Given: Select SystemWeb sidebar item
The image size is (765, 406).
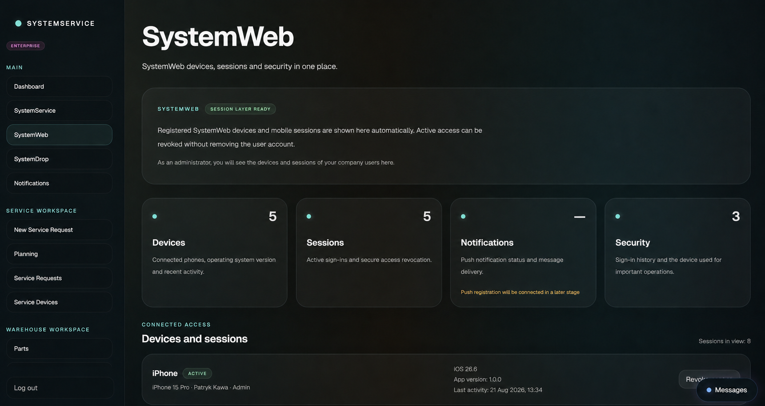Looking at the screenshot, I should (x=59, y=135).
